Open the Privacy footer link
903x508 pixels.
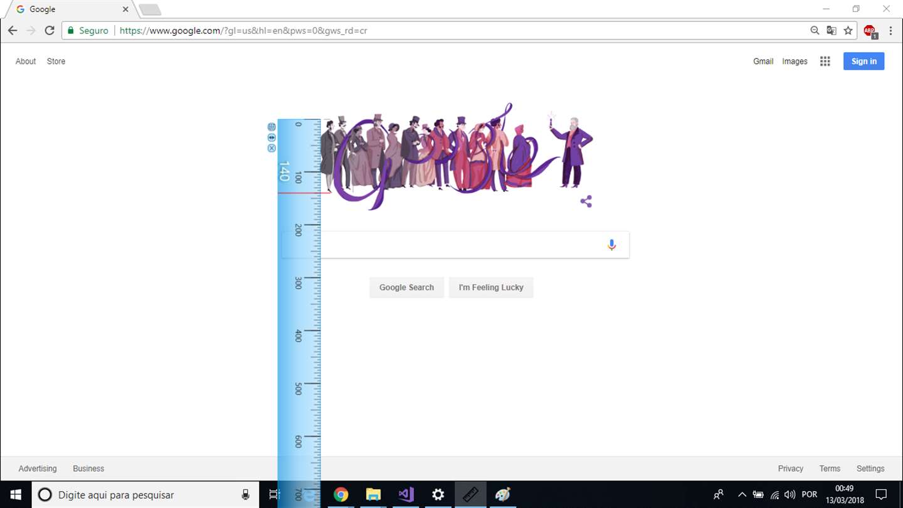tap(791, 468)
